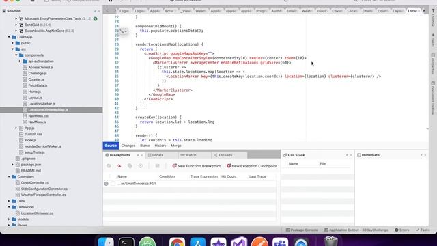Open Finder from the Dock
The width and height of the screenshot is (437, 246).
tap(106, 242)
